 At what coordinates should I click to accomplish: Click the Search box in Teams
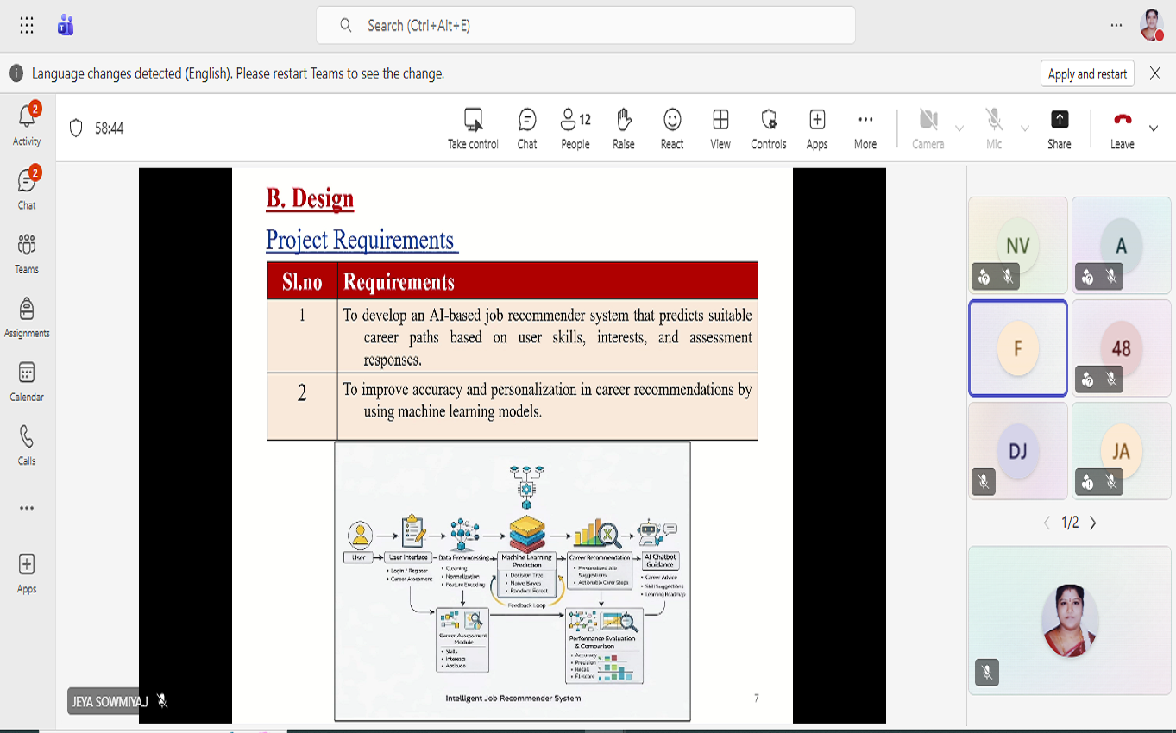[586, 25]
